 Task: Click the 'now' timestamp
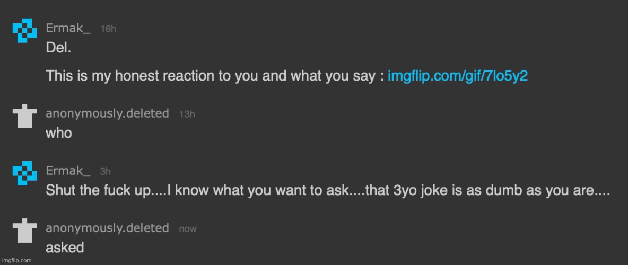coord(188,229)
